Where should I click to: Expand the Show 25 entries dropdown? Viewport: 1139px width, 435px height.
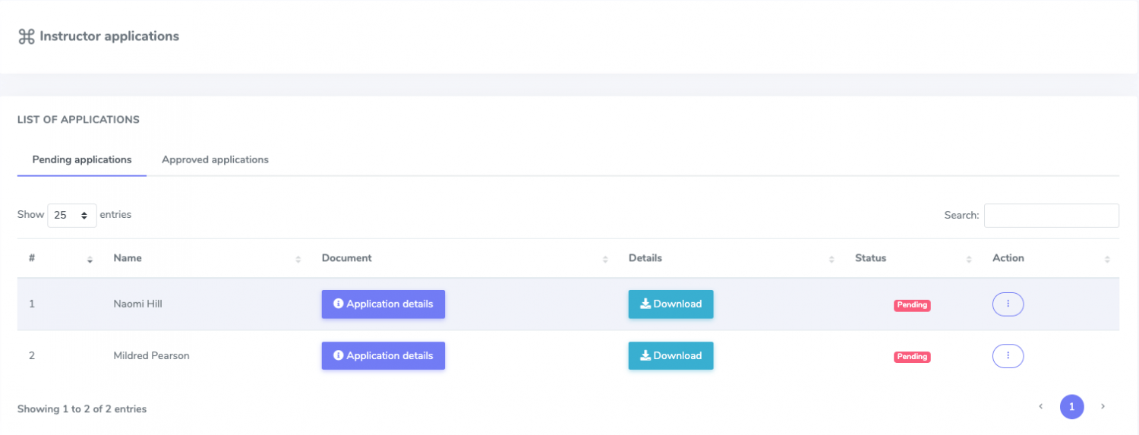[x=72, y=216]
